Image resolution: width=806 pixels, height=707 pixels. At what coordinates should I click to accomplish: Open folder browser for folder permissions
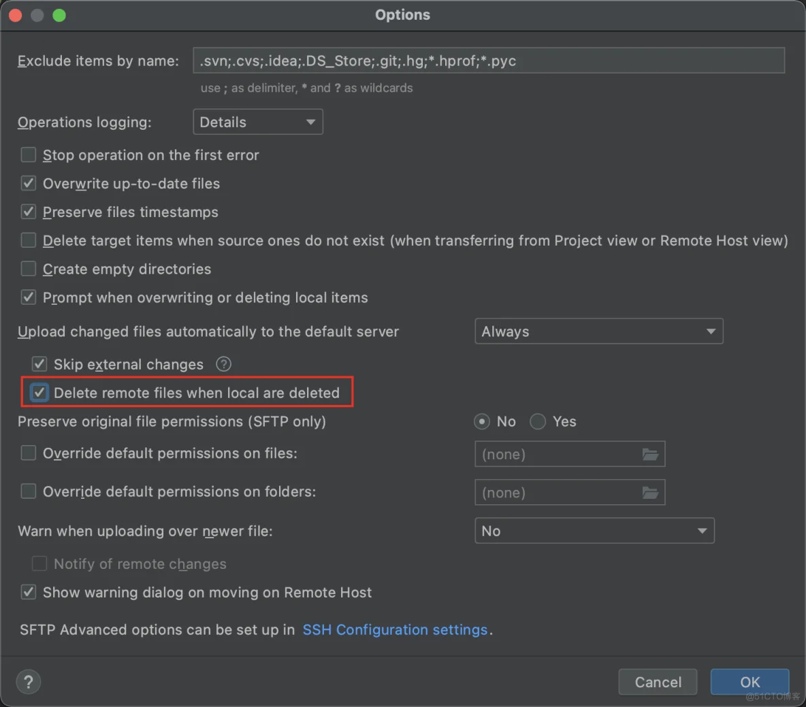pos(650,493)
